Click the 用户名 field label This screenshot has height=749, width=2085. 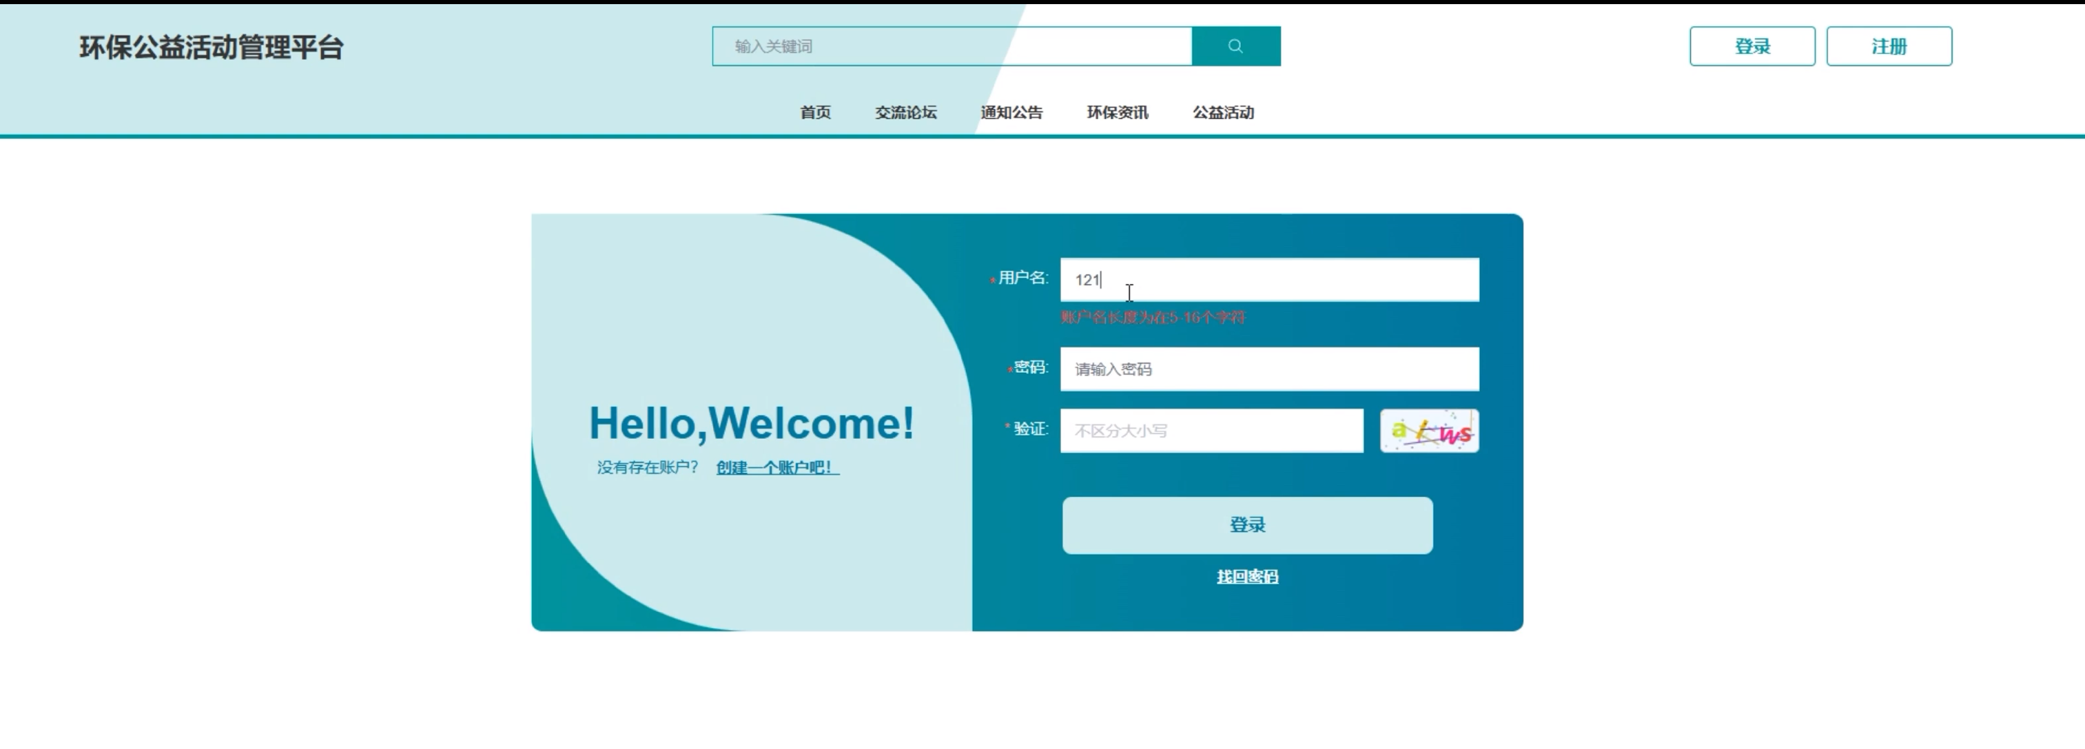tap(1023, 278)
